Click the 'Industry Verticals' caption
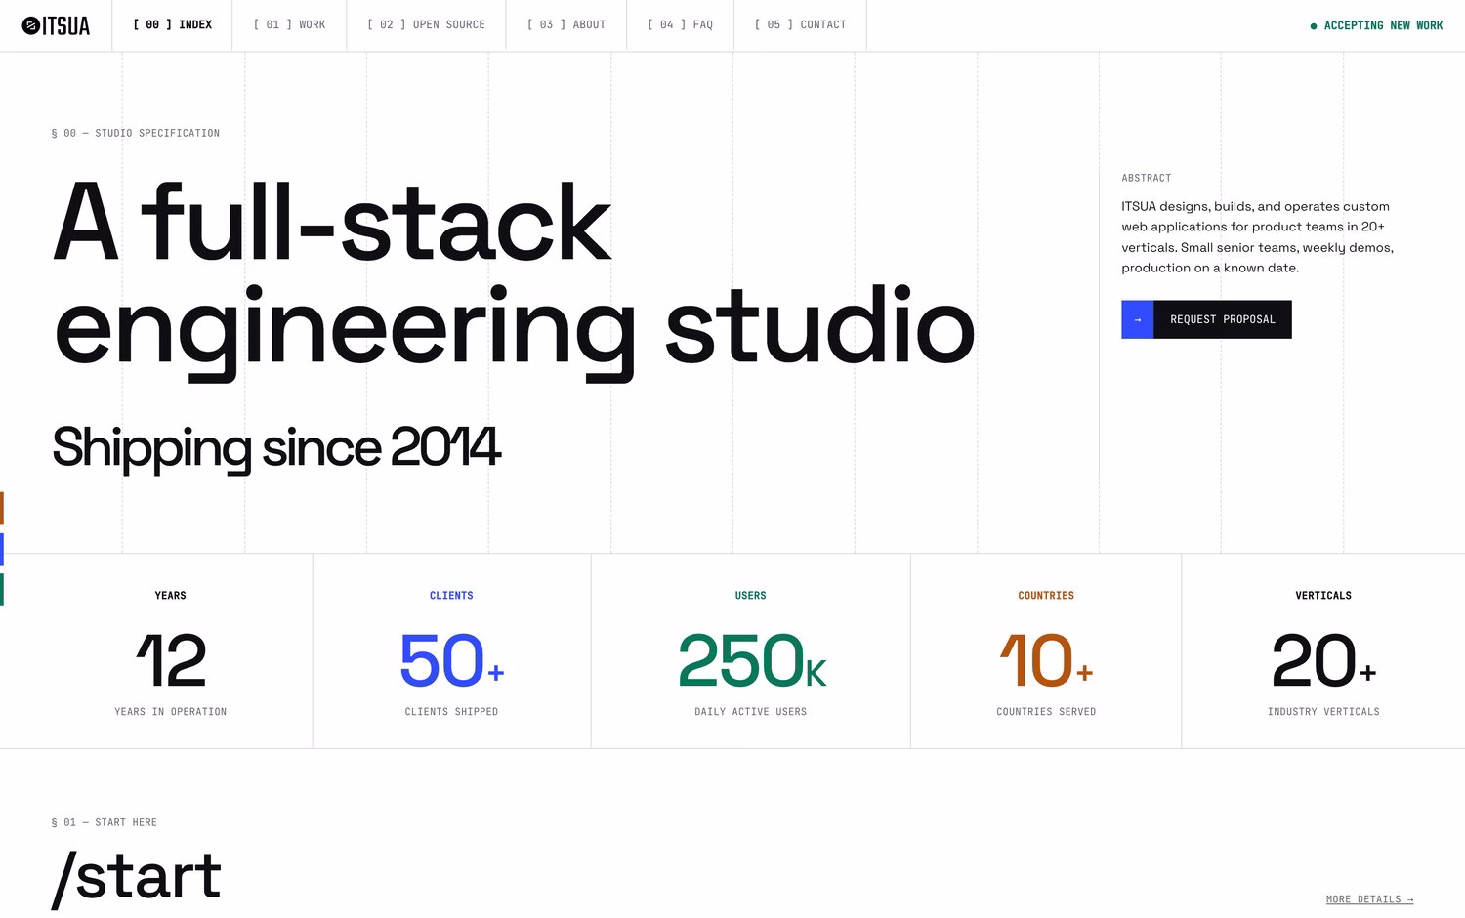1465x918 pixels. point(1323,712)
